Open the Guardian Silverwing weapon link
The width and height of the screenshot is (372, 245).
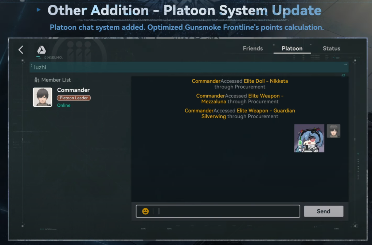(x=248, y=114)
